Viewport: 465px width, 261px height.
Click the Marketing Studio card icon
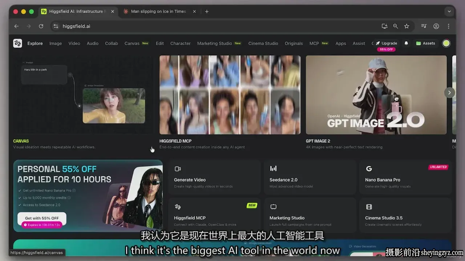click(273, 207)
